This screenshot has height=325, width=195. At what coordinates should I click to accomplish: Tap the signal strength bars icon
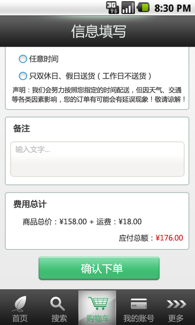(128, 8)
